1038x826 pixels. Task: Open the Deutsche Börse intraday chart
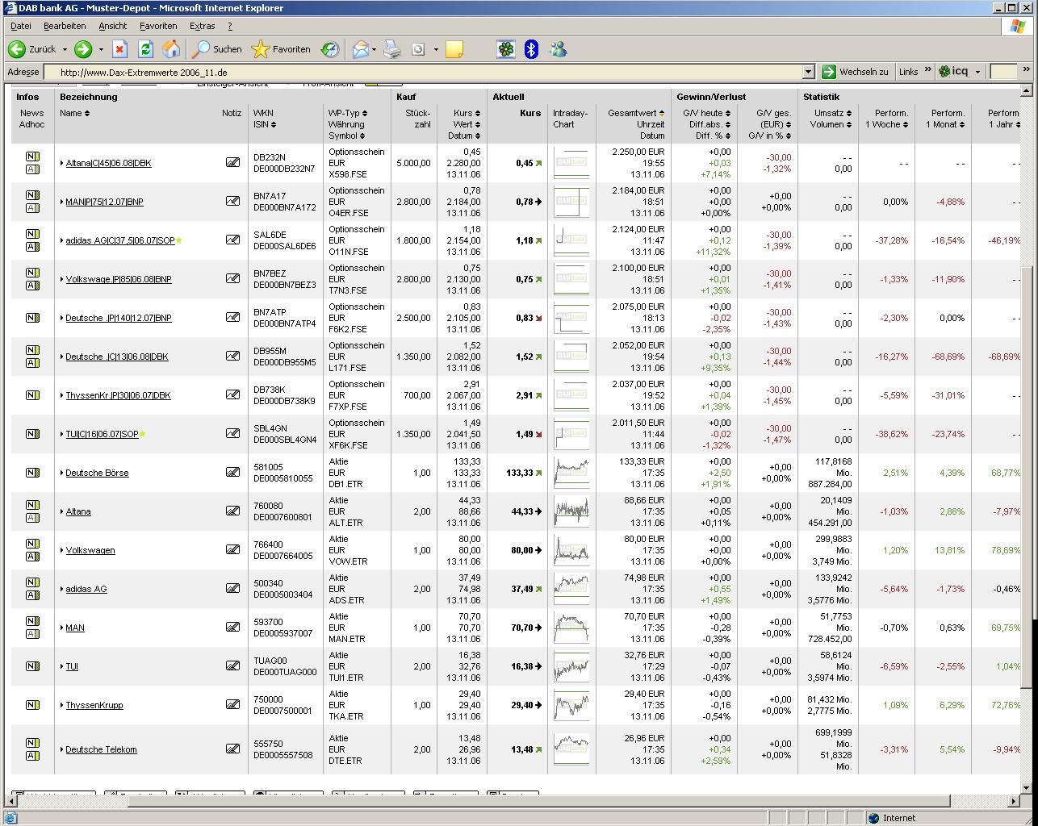(571, 473)
